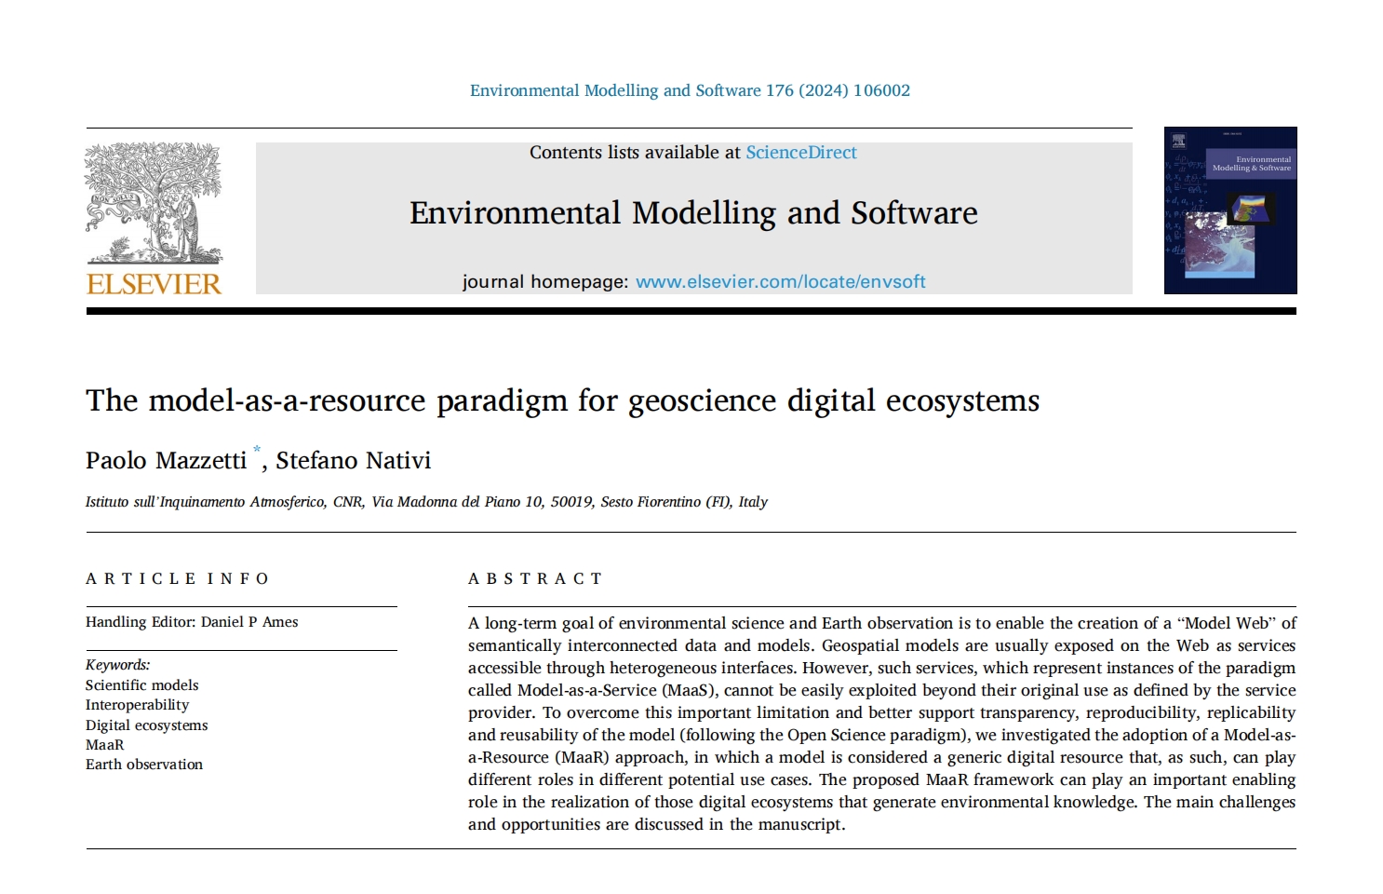This screenshot has width=1383, height=894.
Task: Click the journal banner title 'Environmental Modelling and Software'
Action: point(693,213)
